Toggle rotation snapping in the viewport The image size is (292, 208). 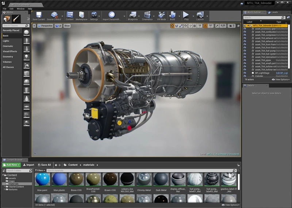[x=204, y=26]
